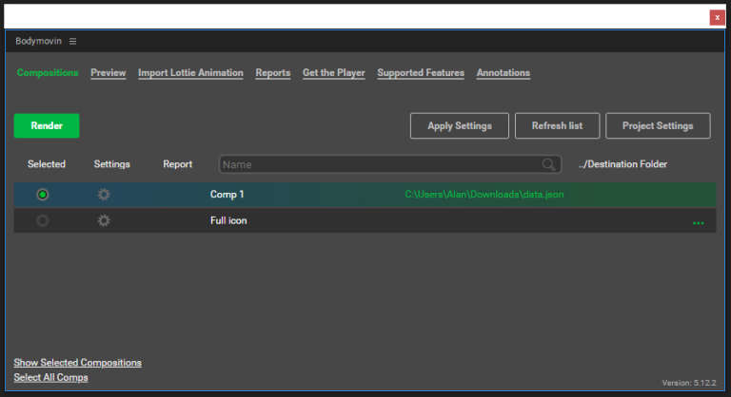Click the green Render button
The image size is (731, 397).
tap(47, 125)
